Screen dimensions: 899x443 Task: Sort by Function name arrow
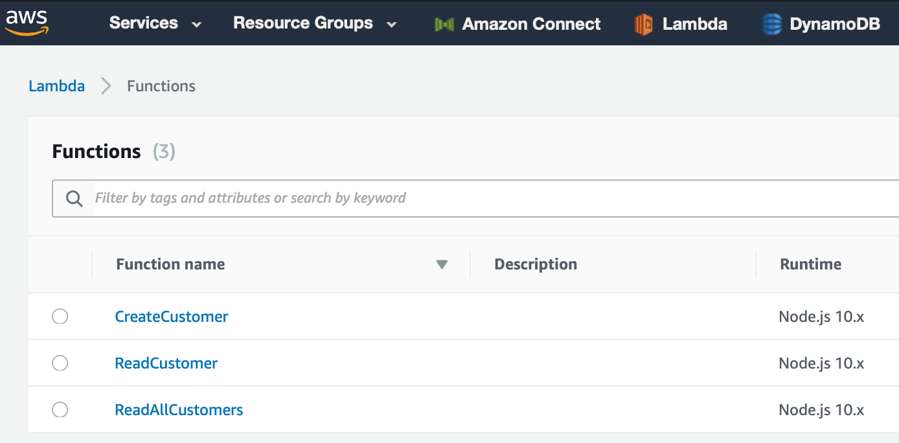click(442, 264)
